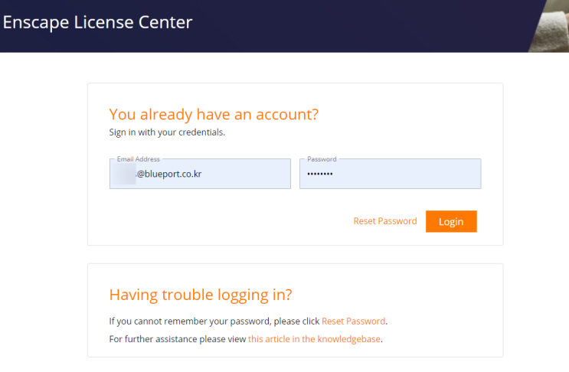Click the 'Password' field label

(322, 159)
